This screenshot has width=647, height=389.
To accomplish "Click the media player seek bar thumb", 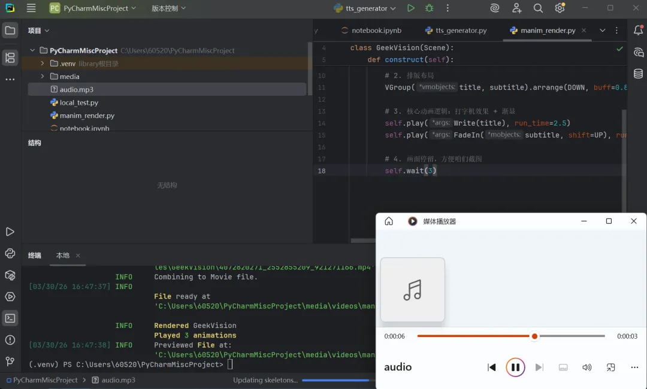I will click(534, 336).
